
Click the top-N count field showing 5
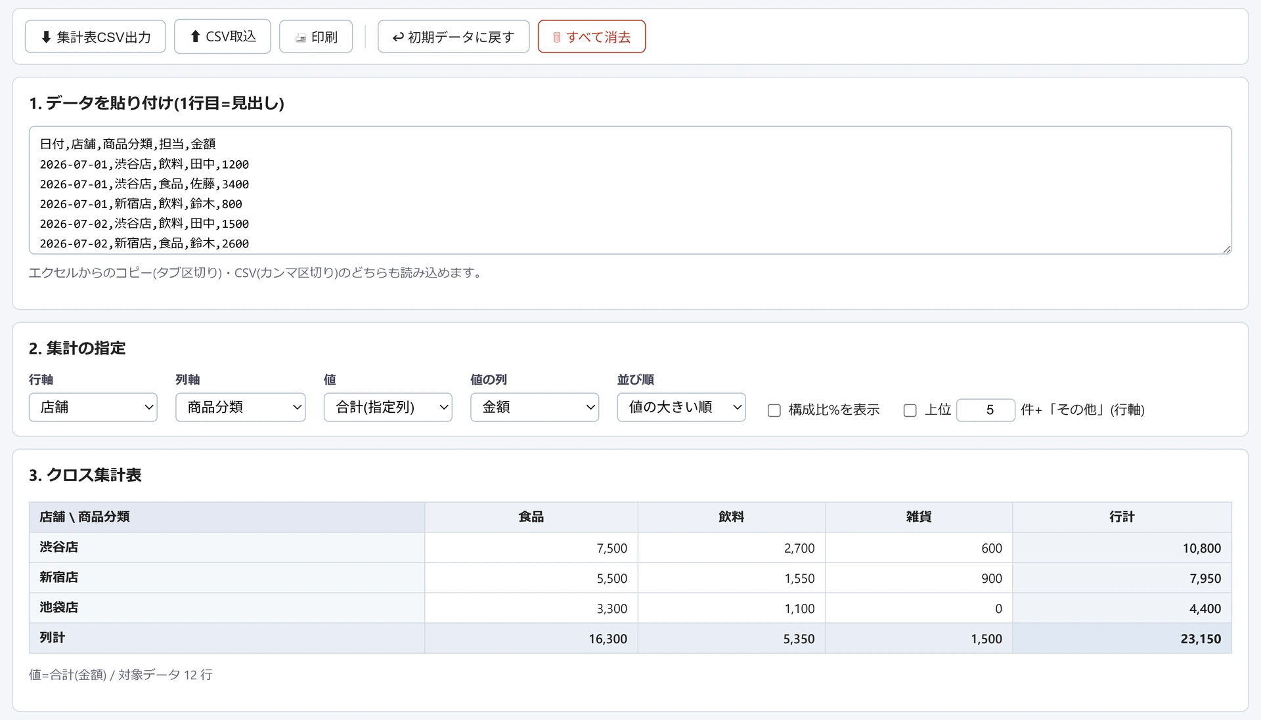tap(986, 410)
